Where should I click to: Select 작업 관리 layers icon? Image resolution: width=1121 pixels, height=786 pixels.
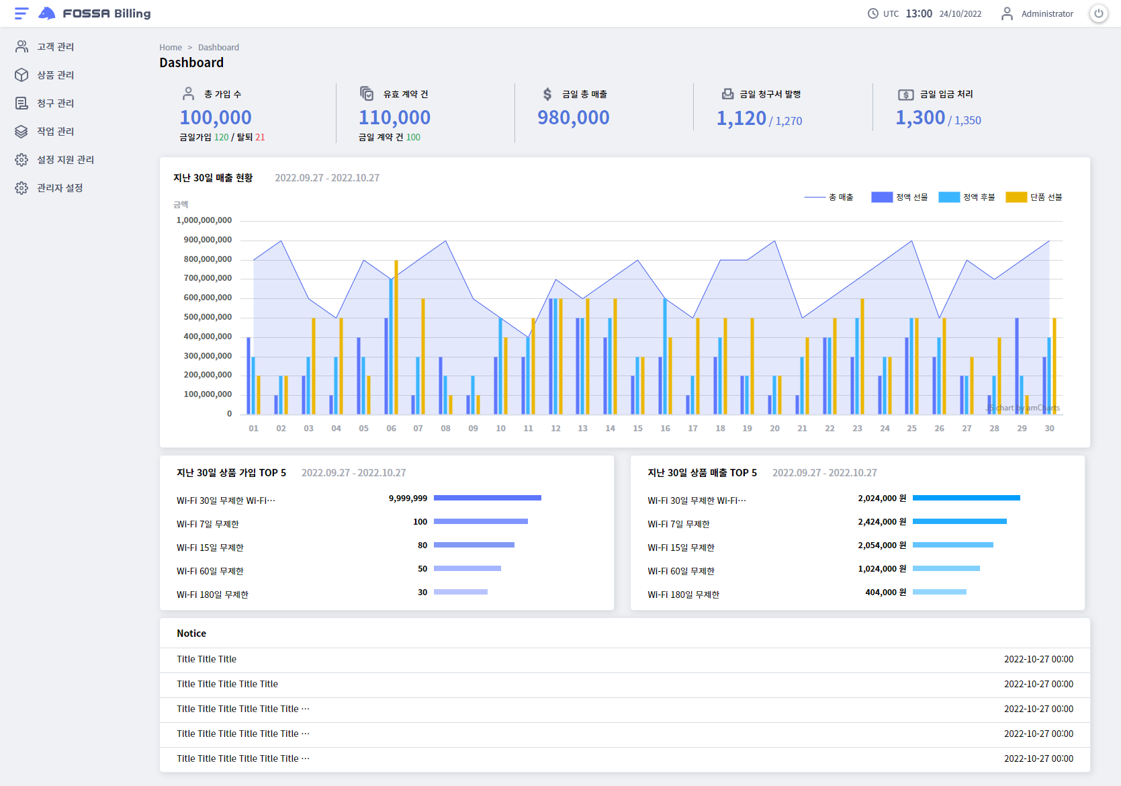point(21,131)
